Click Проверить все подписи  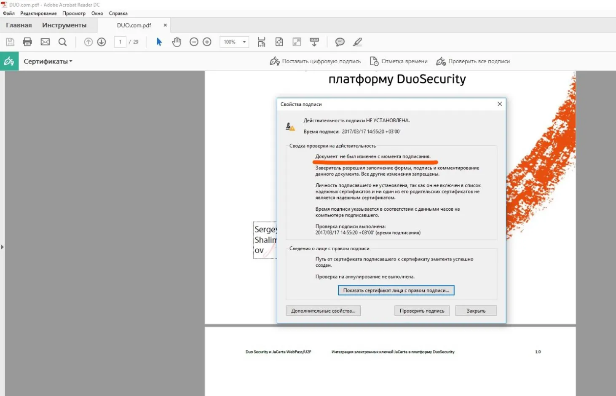[x=473, y=62]
